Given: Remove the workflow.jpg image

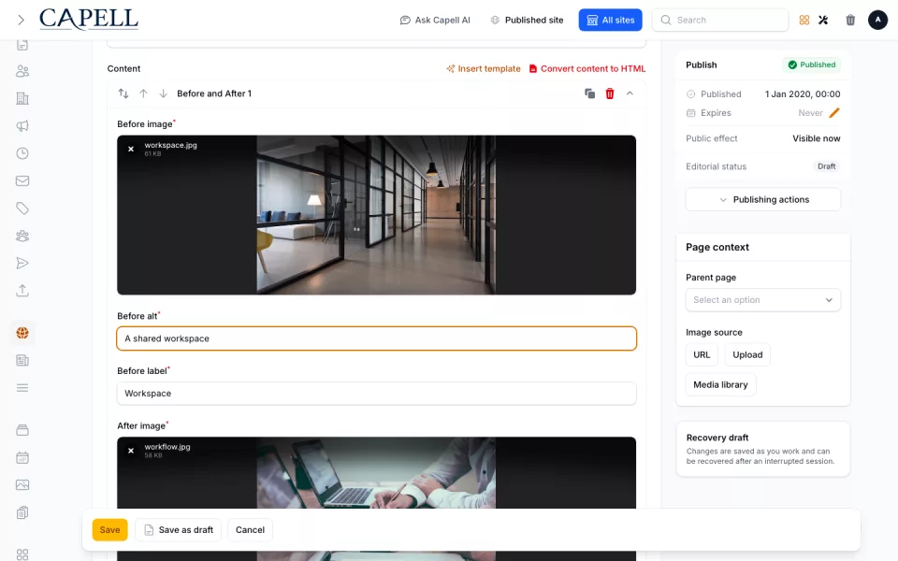Looking at the screenshot, I should (131, 451).
